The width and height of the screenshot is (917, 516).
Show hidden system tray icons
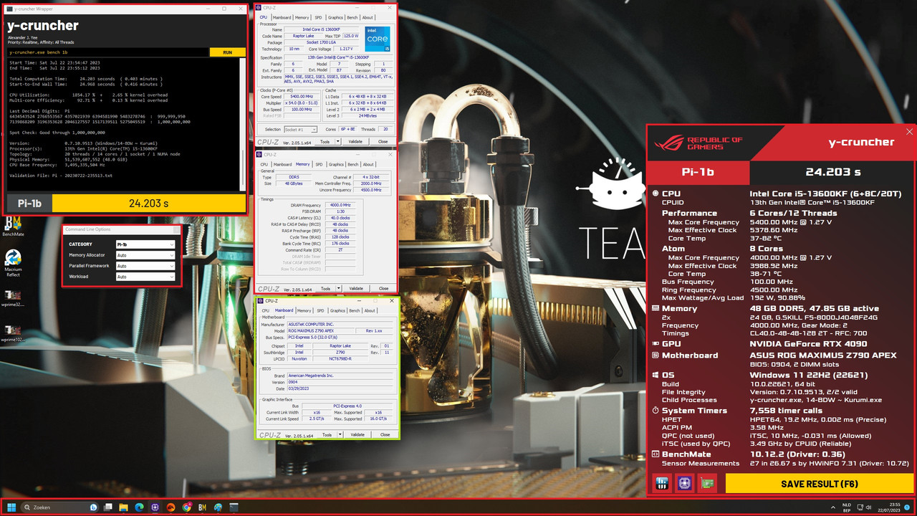832,507
